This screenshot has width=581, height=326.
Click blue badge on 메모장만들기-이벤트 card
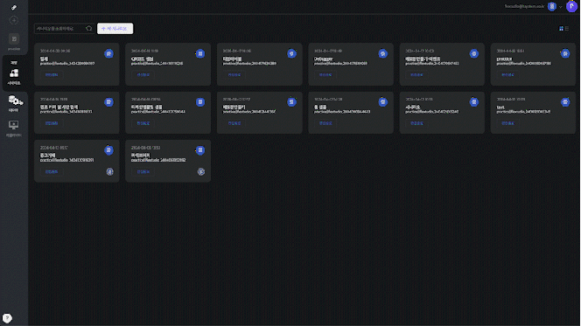[x=474, y=53]
